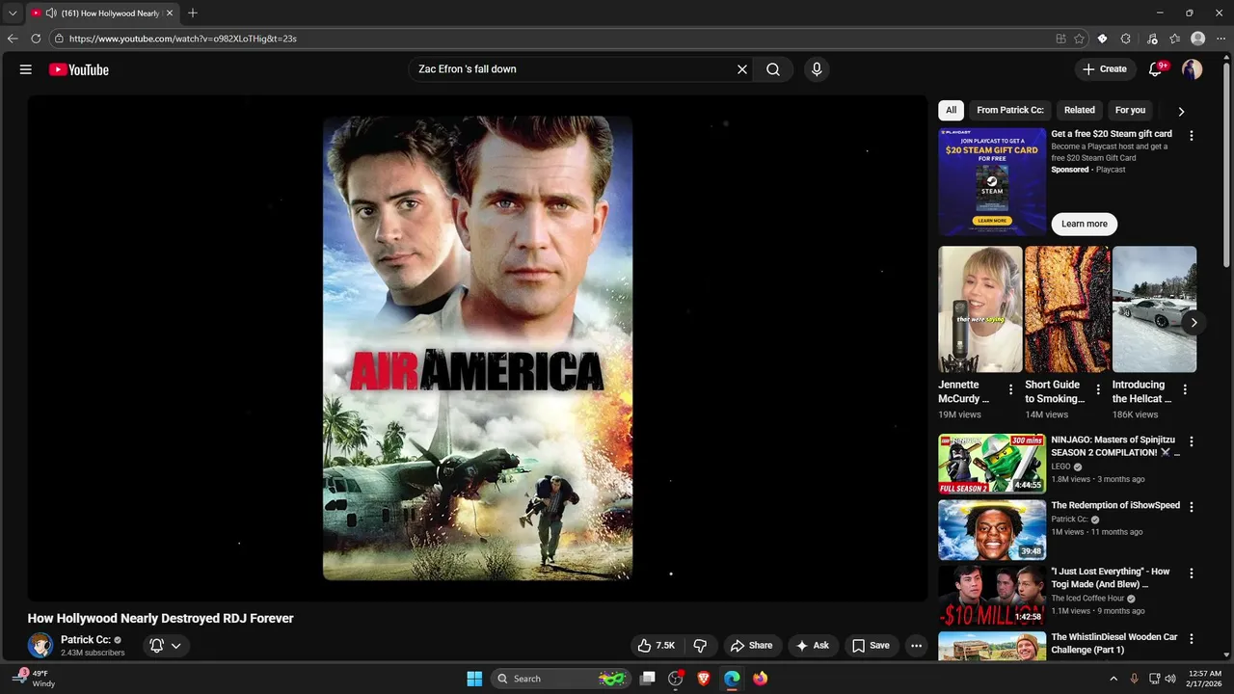Click Learn more on Steam ad
This screenshot has height=694, width=1234.
pos(1085,224)
